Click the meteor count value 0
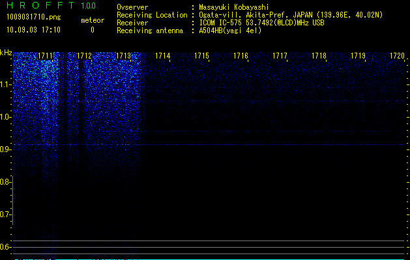 pos(93,30)
